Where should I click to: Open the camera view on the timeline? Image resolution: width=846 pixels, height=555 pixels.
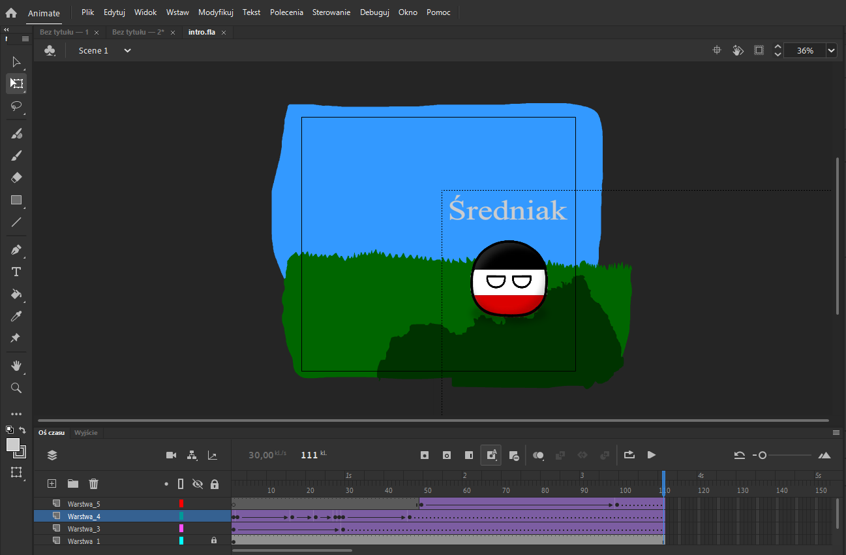click(171, 455)
